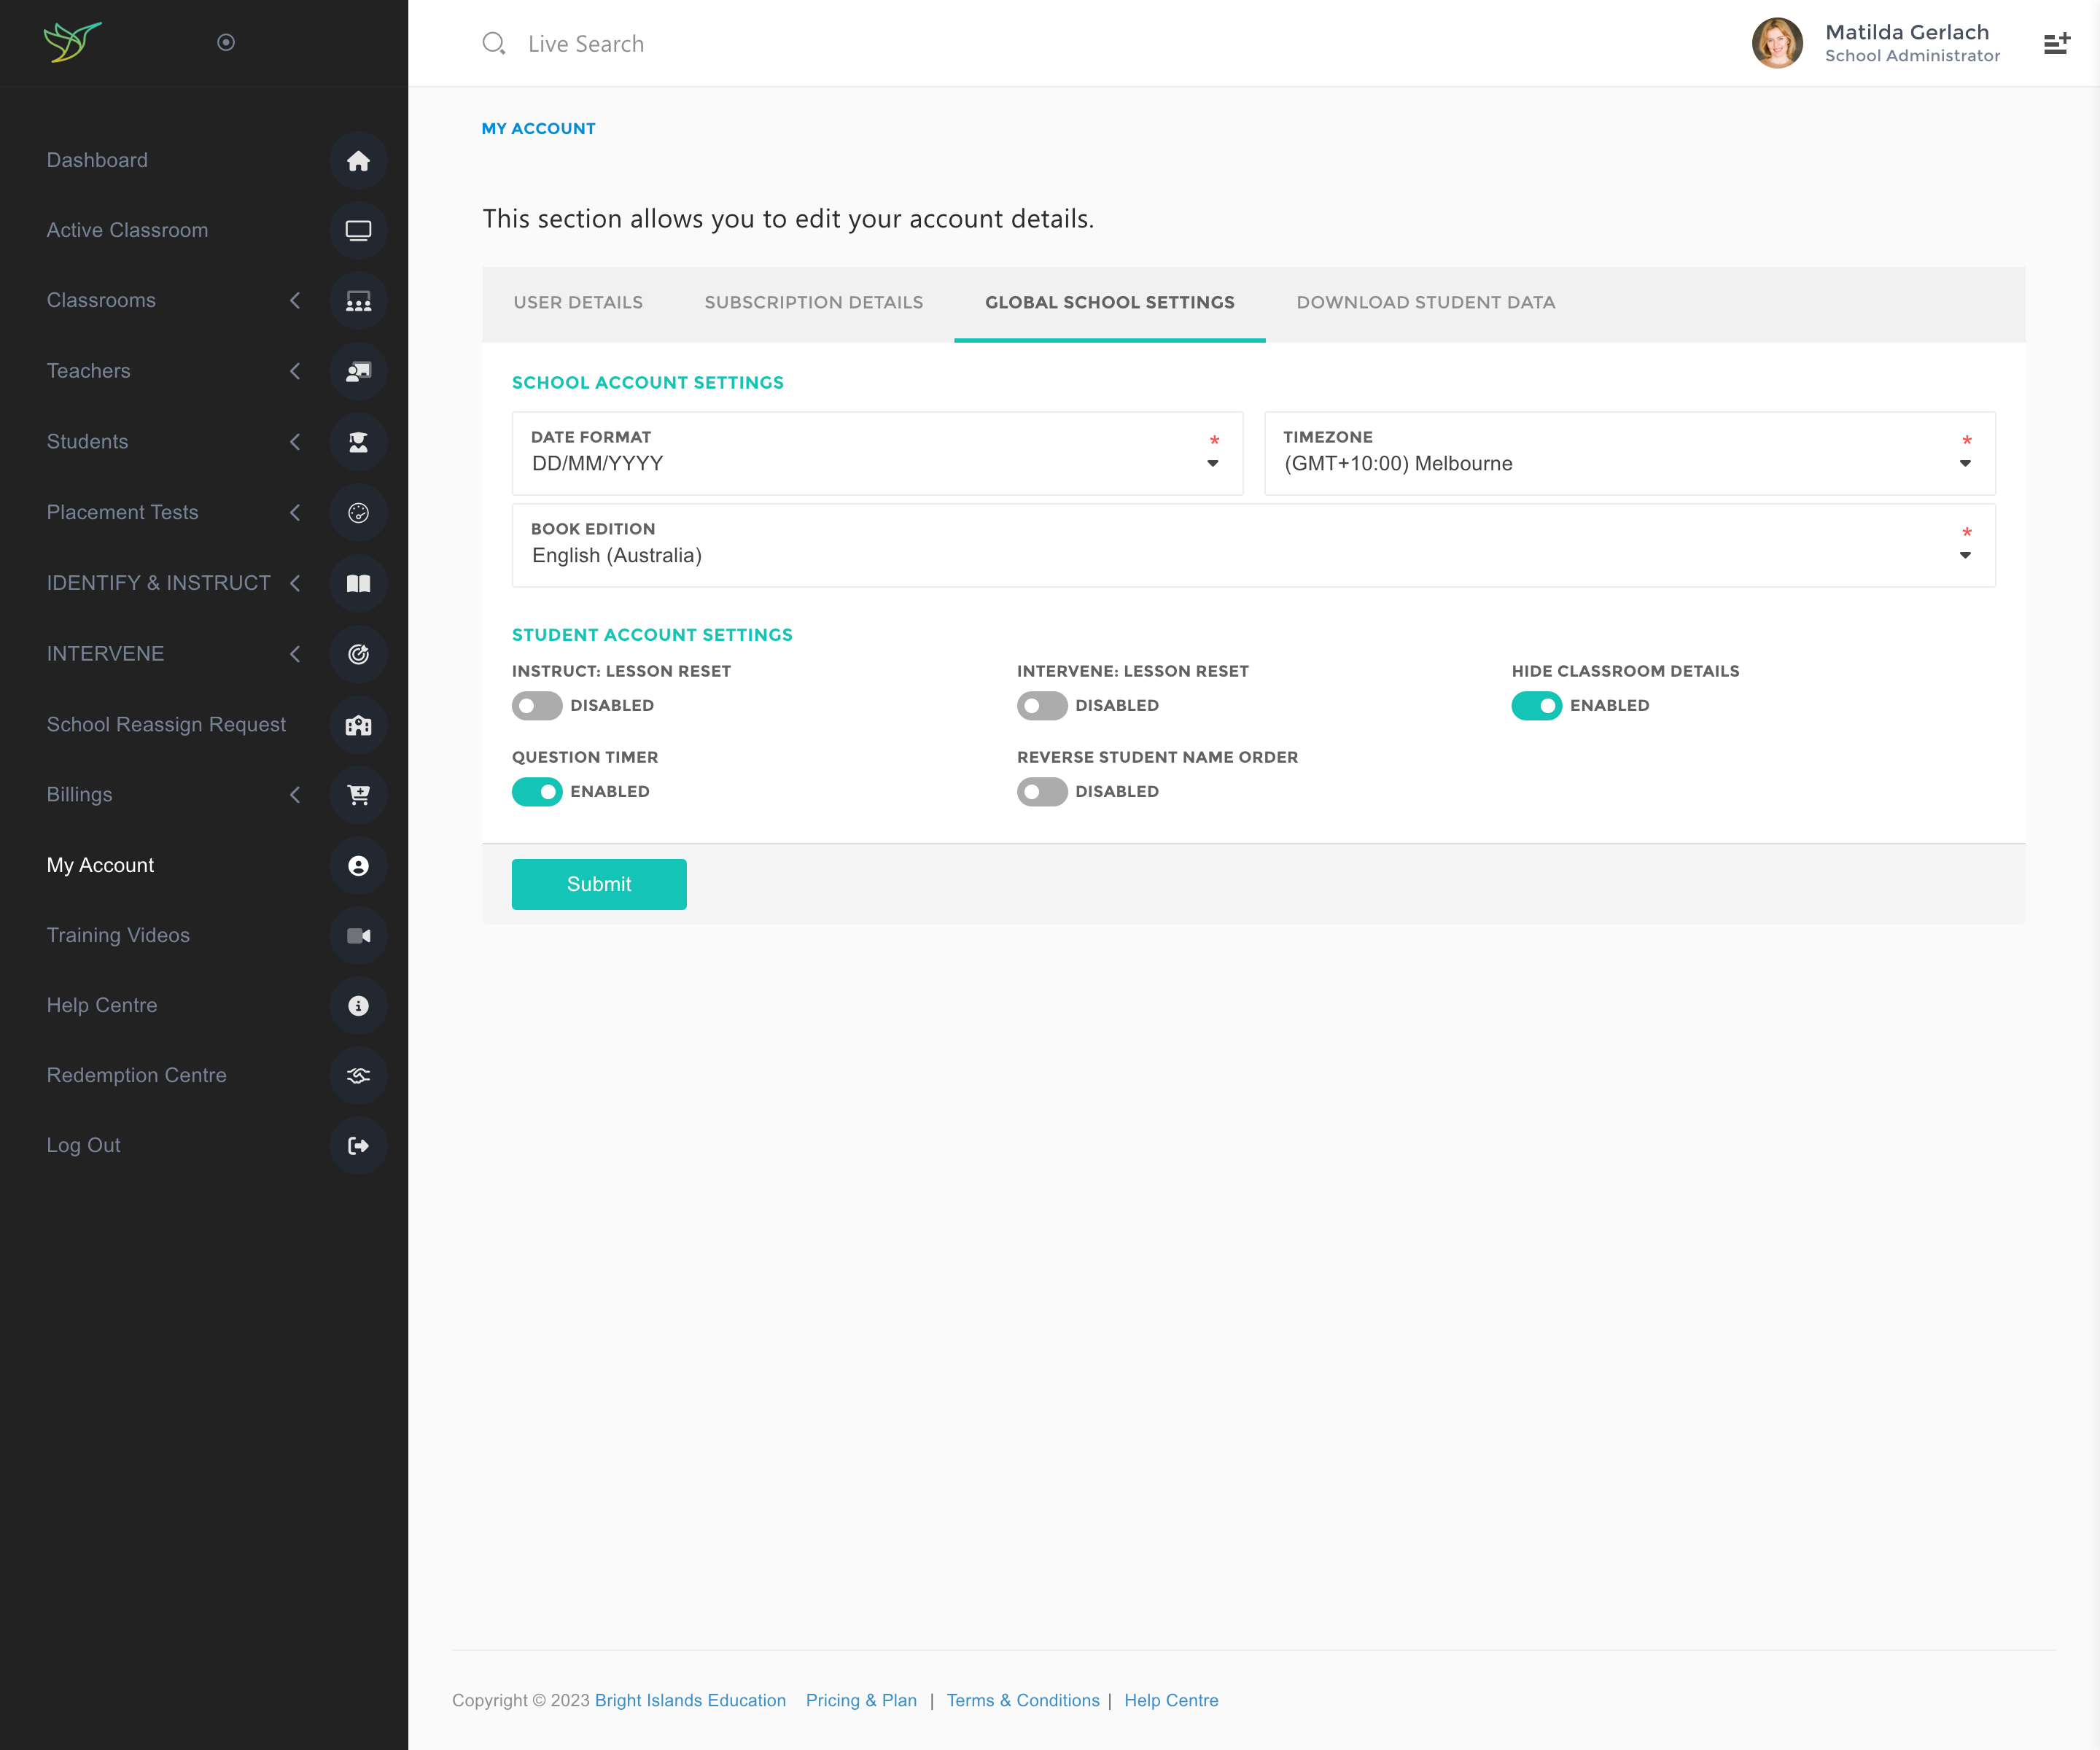Disable the Question Timer toggle
This screenshot has width=2100, height=1750.
(x=537, y=792)
